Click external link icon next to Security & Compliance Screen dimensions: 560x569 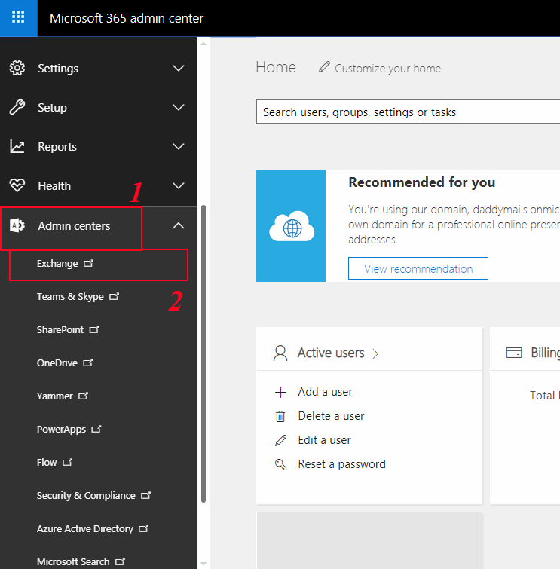click(x=146, y=495)
